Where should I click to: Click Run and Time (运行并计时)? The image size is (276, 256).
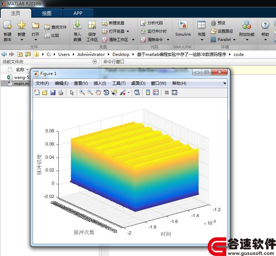(153, 31)
